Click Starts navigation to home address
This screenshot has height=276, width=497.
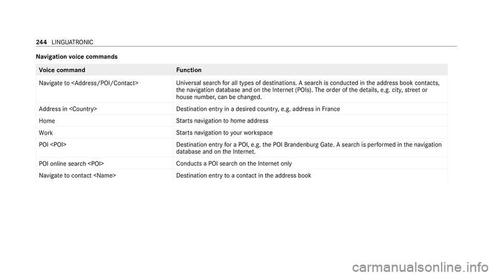[x=222, y=121]
